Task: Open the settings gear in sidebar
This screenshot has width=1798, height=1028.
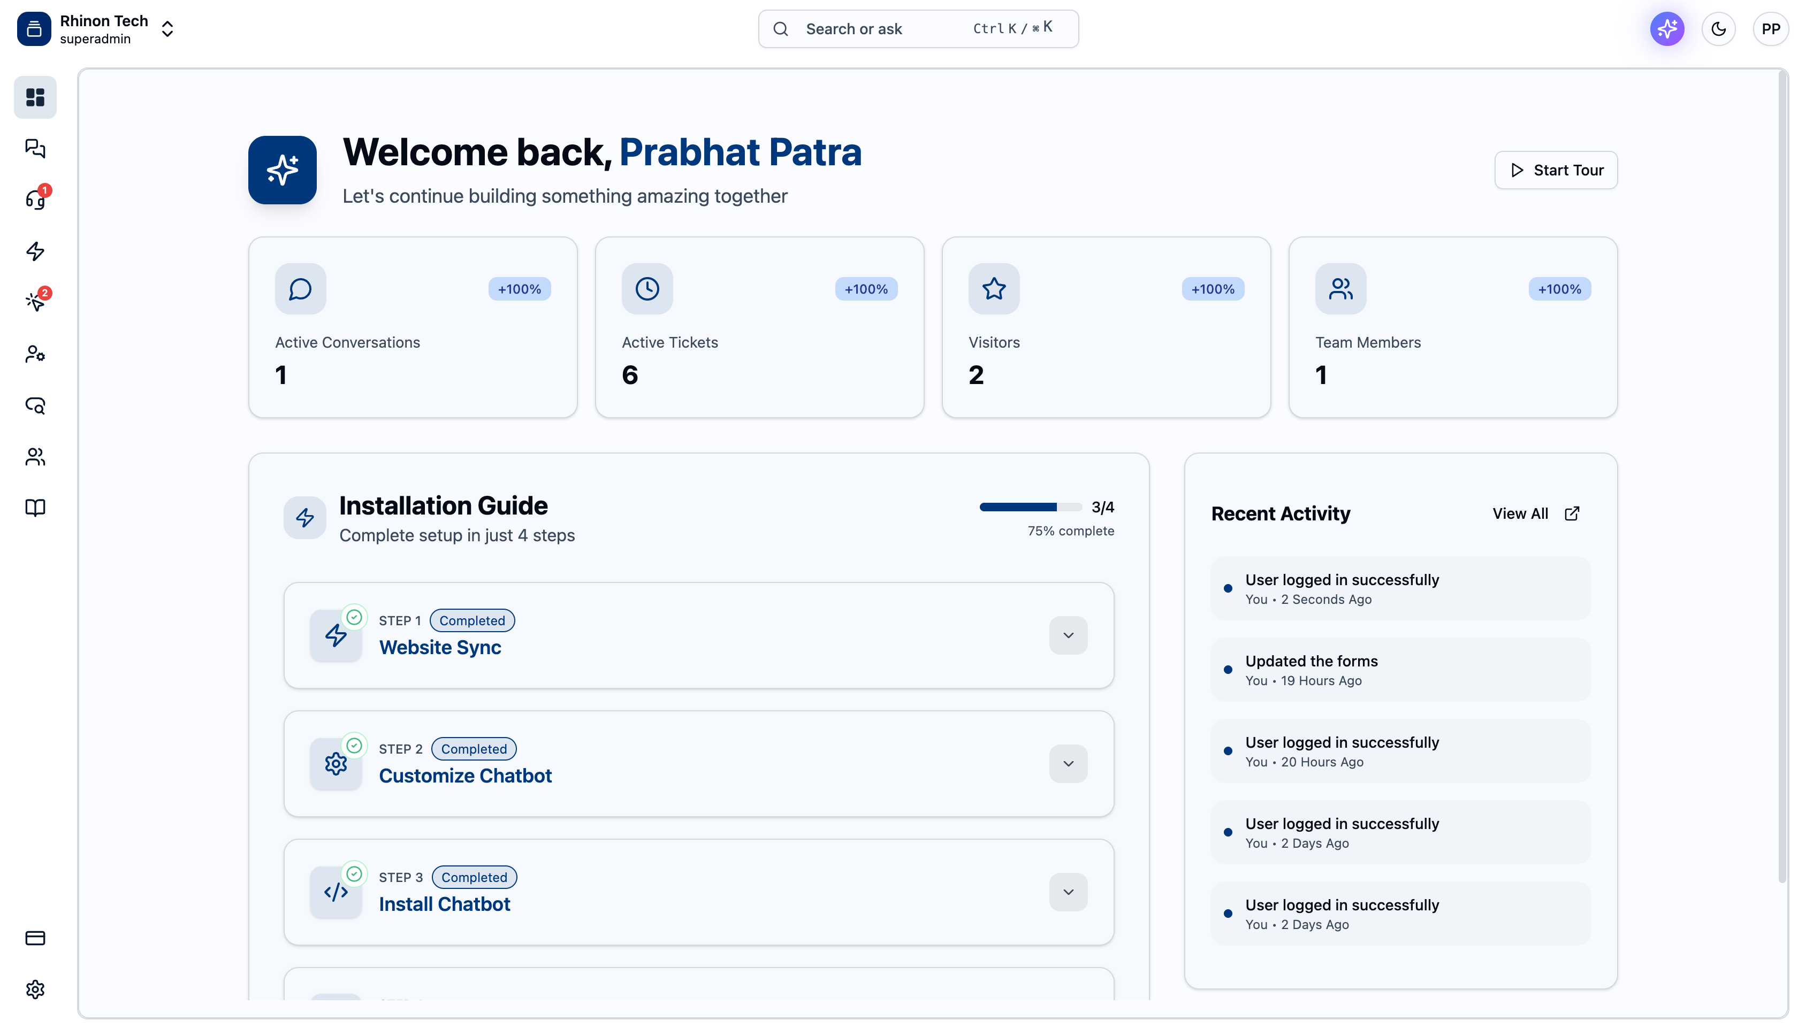Action: point(35,990)
